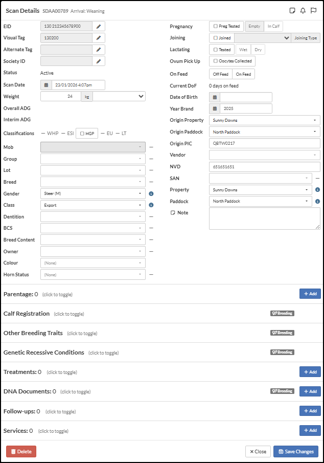Expand the Origin Property dropdown
This screenshot has width=324, height=463.
(264, 120)
